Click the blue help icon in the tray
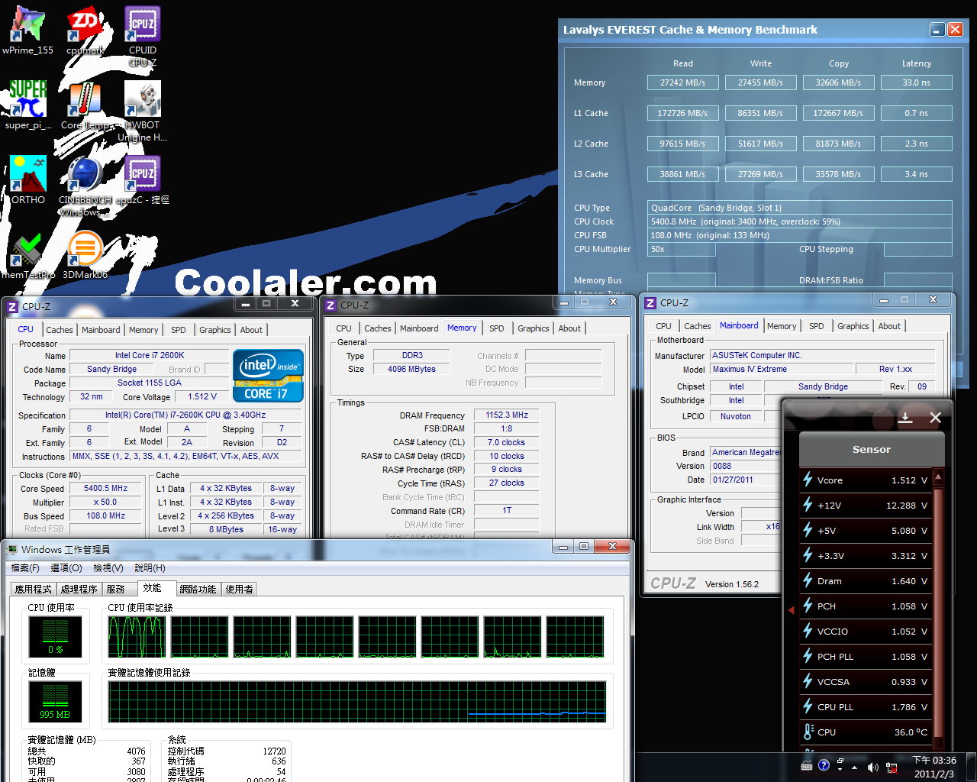Image resolution: width=977 pixels, height=782 pixels. click(x=824, y=765)
